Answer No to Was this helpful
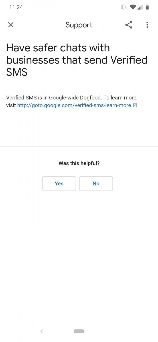 [x=96, y=184]
